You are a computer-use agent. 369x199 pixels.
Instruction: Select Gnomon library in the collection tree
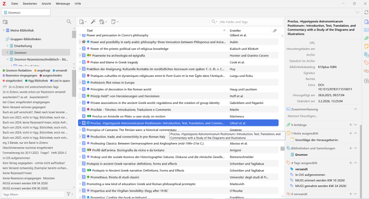[x=36, y=52]
